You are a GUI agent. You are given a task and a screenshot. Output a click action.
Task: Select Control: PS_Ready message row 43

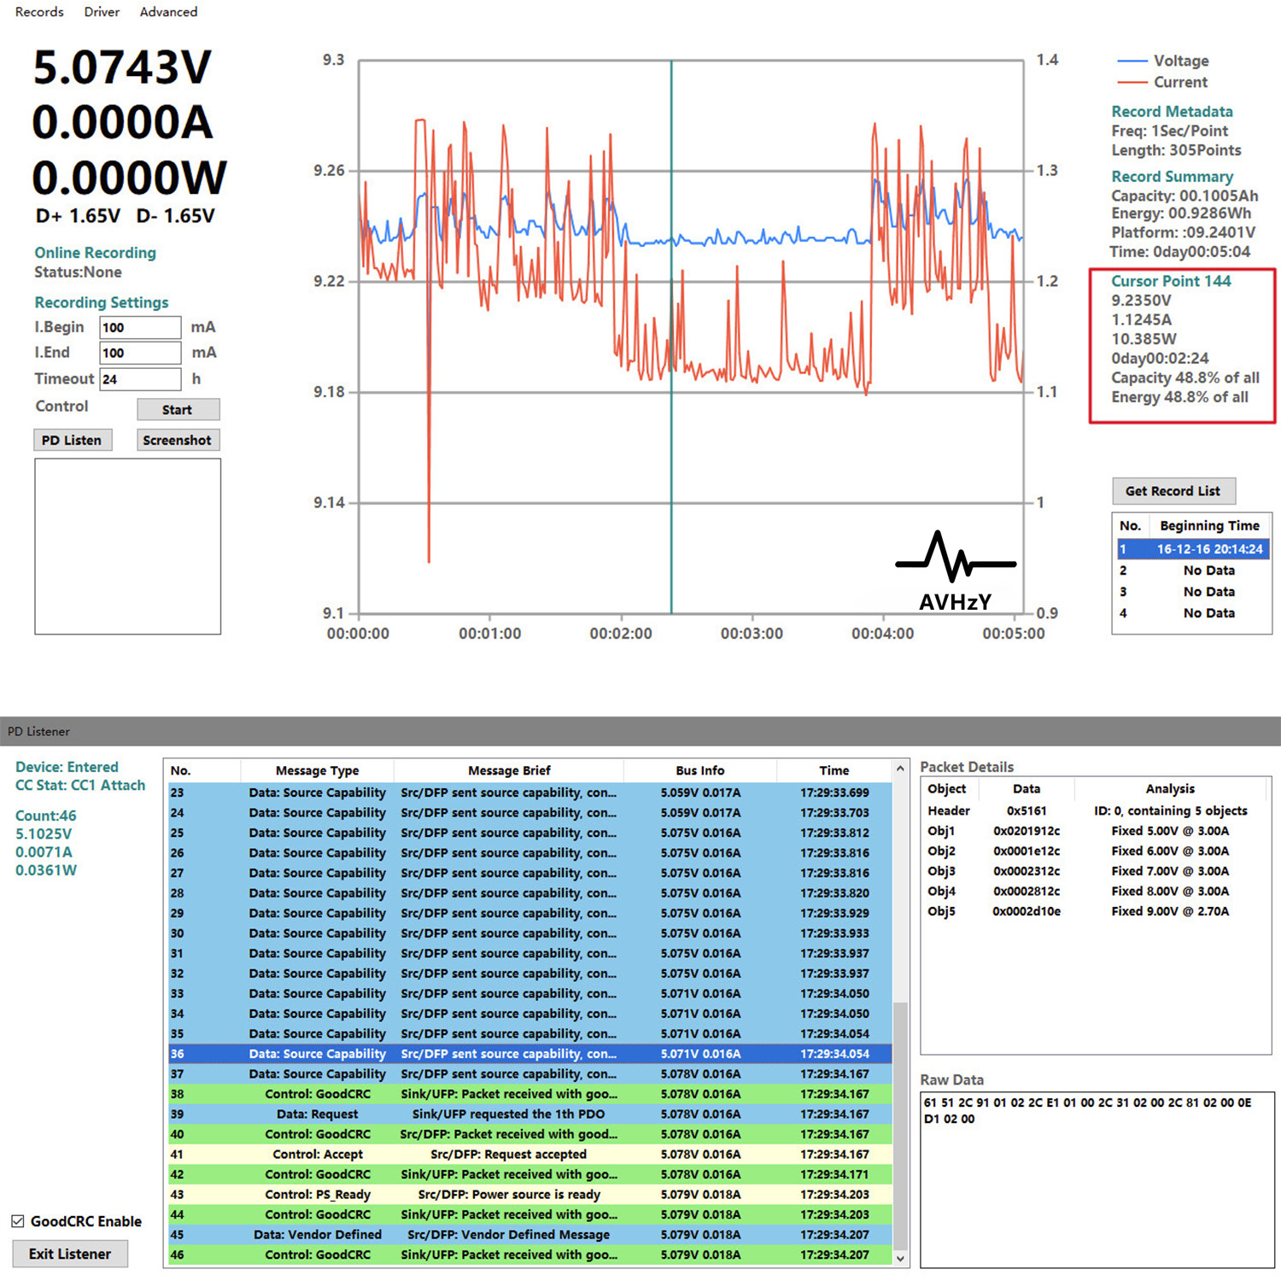(529, 1195)
